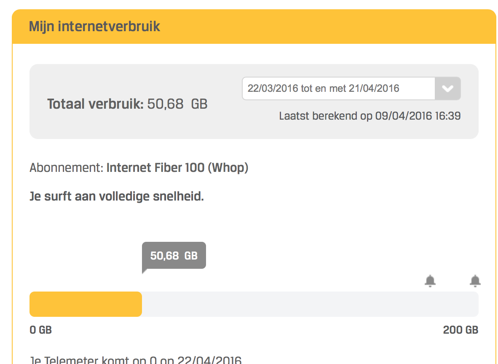Image resolution: width=498 pixels, height=364 pixels.
Task: Click the Je surft aan volledige snelheid message
Action: point(117,196)
